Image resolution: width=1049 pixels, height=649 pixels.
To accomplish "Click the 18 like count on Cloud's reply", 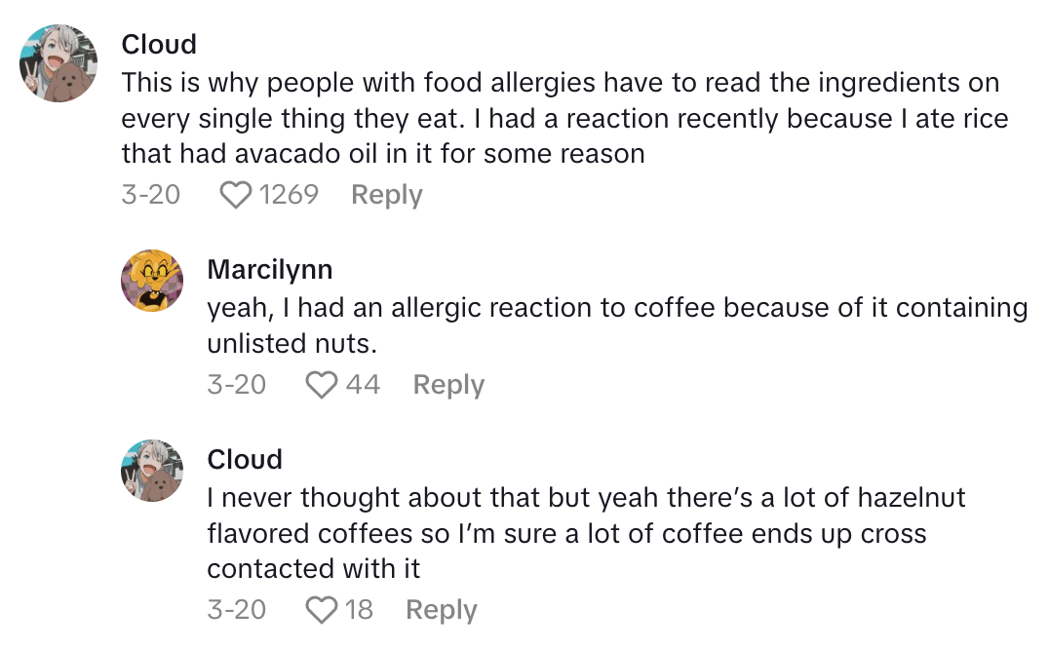I will point(359,611).
